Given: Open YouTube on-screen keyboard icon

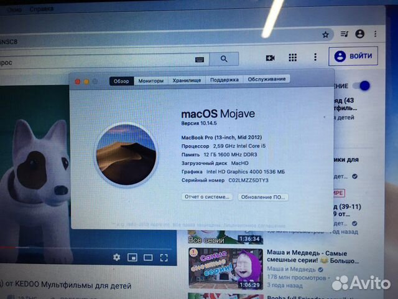Looking at the screenshot, I should point(200,60).
